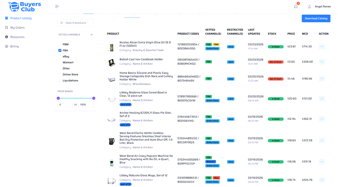
Task: Click the LAST UPDATED column header
Action: pyautogui.click(x=254, y=32)
